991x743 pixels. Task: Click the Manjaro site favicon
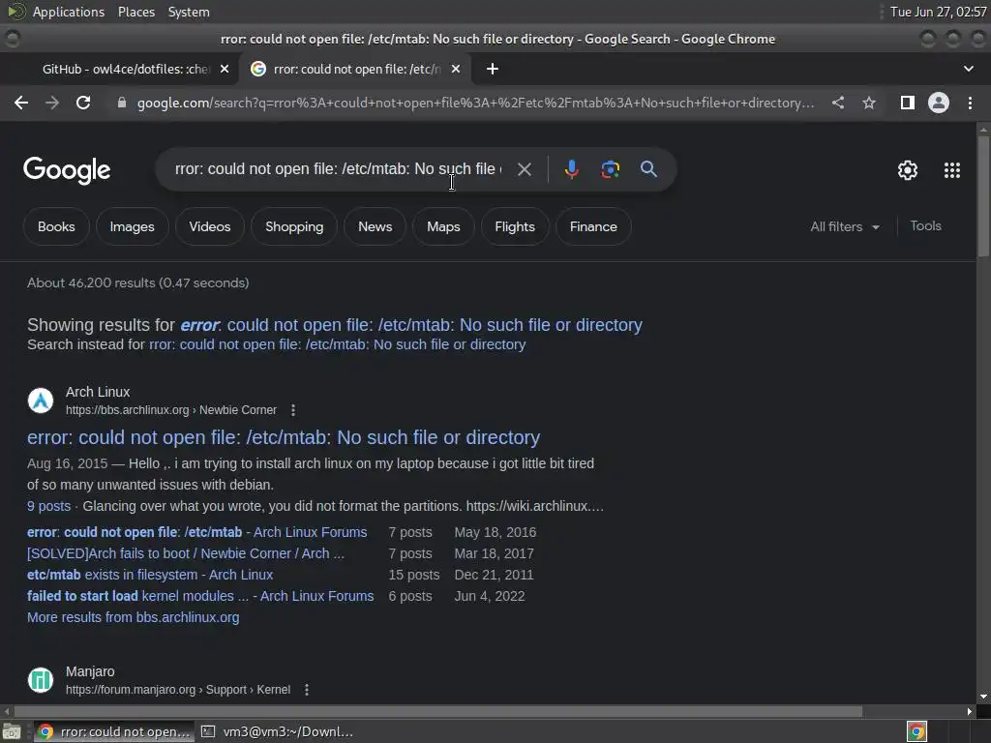(41, 680)
